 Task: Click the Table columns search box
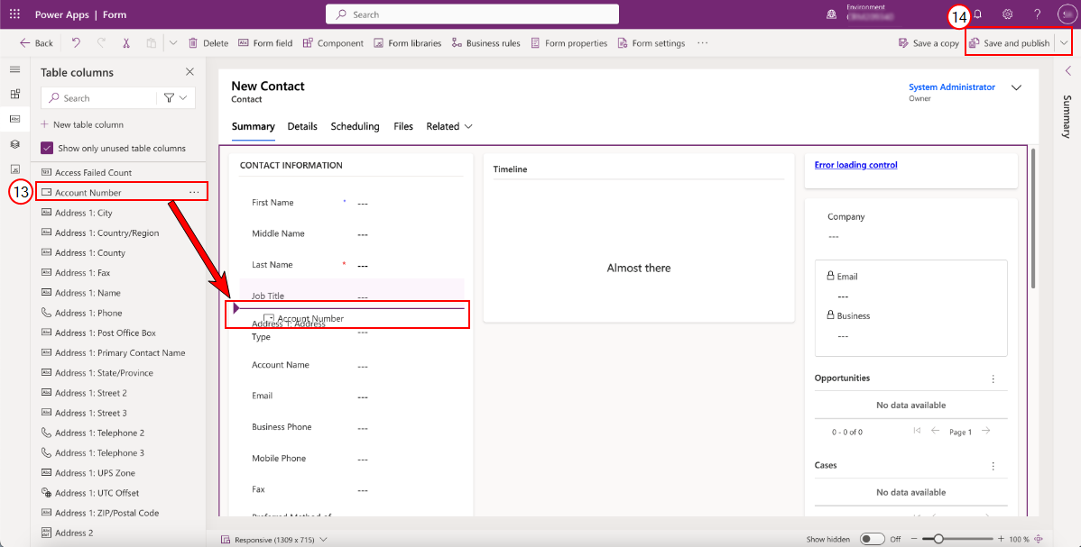[99, 98]
